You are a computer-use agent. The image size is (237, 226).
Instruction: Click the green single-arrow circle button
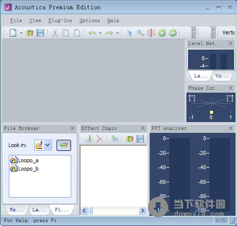click(x=162, y=33)
